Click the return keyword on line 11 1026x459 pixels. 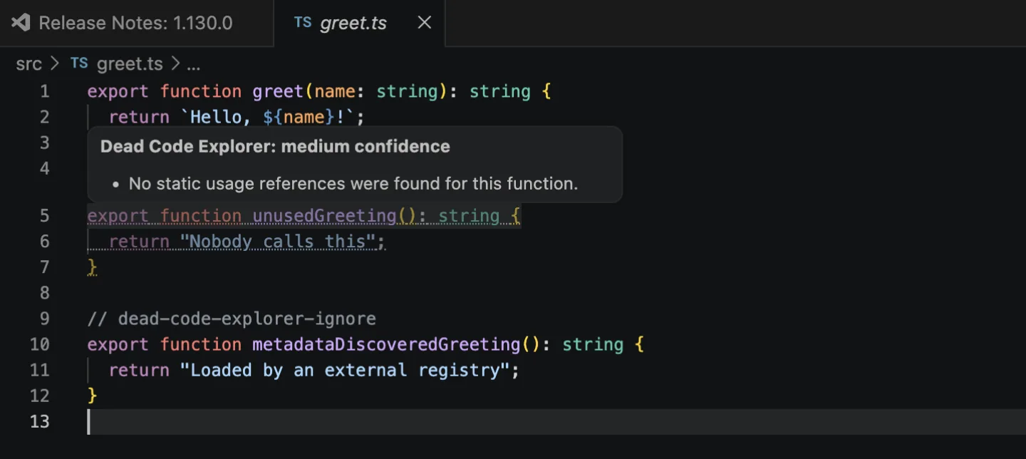pos(139,370)
